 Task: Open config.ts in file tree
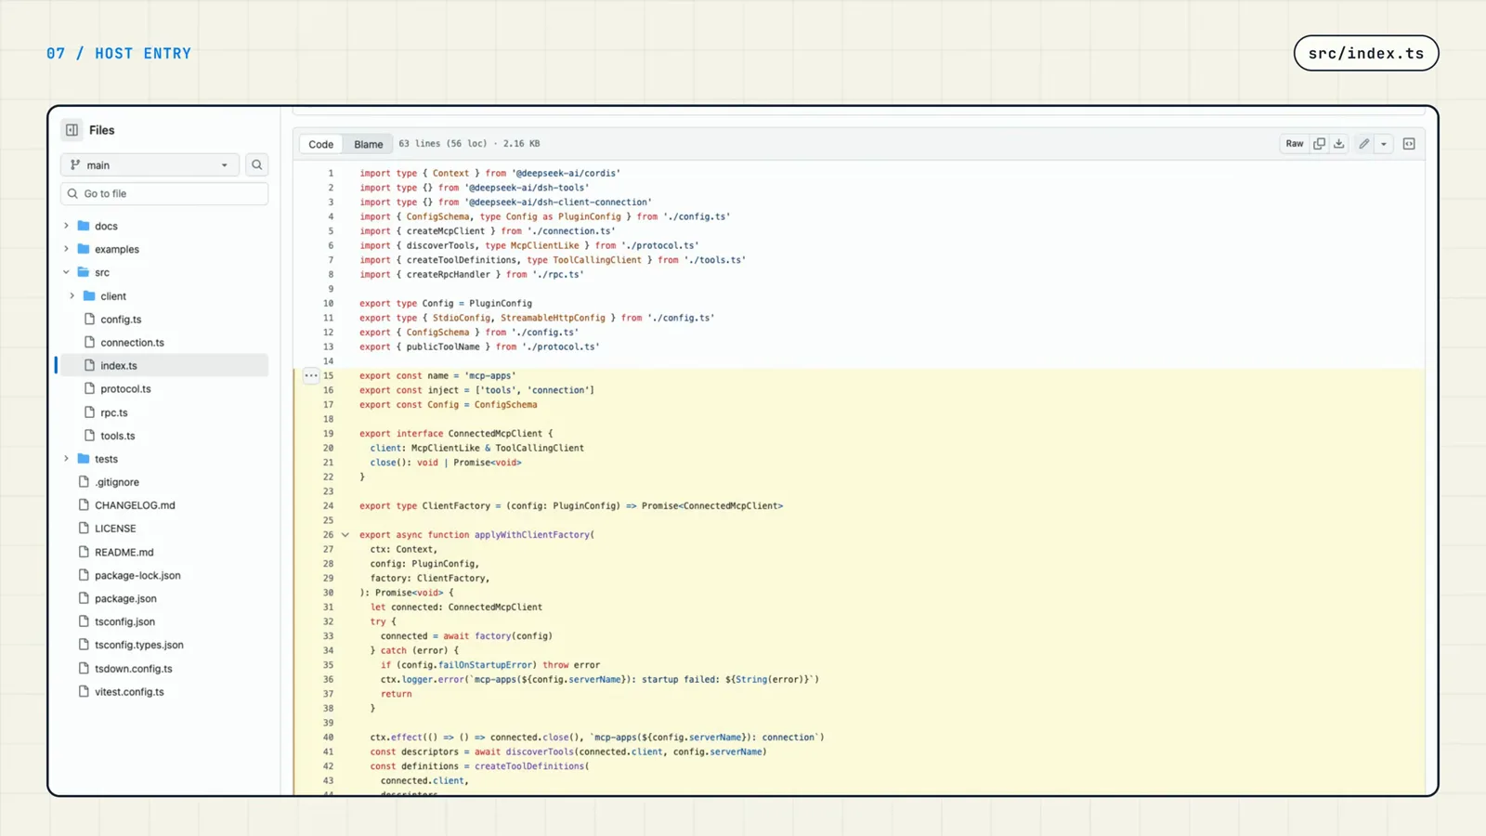[121, 320]
